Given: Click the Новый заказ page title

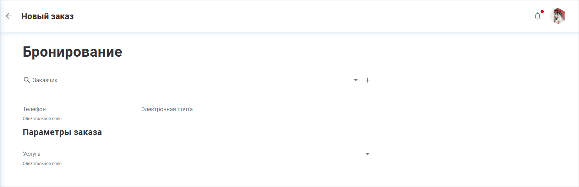Looking at the screenshot, I should (48, 16).
